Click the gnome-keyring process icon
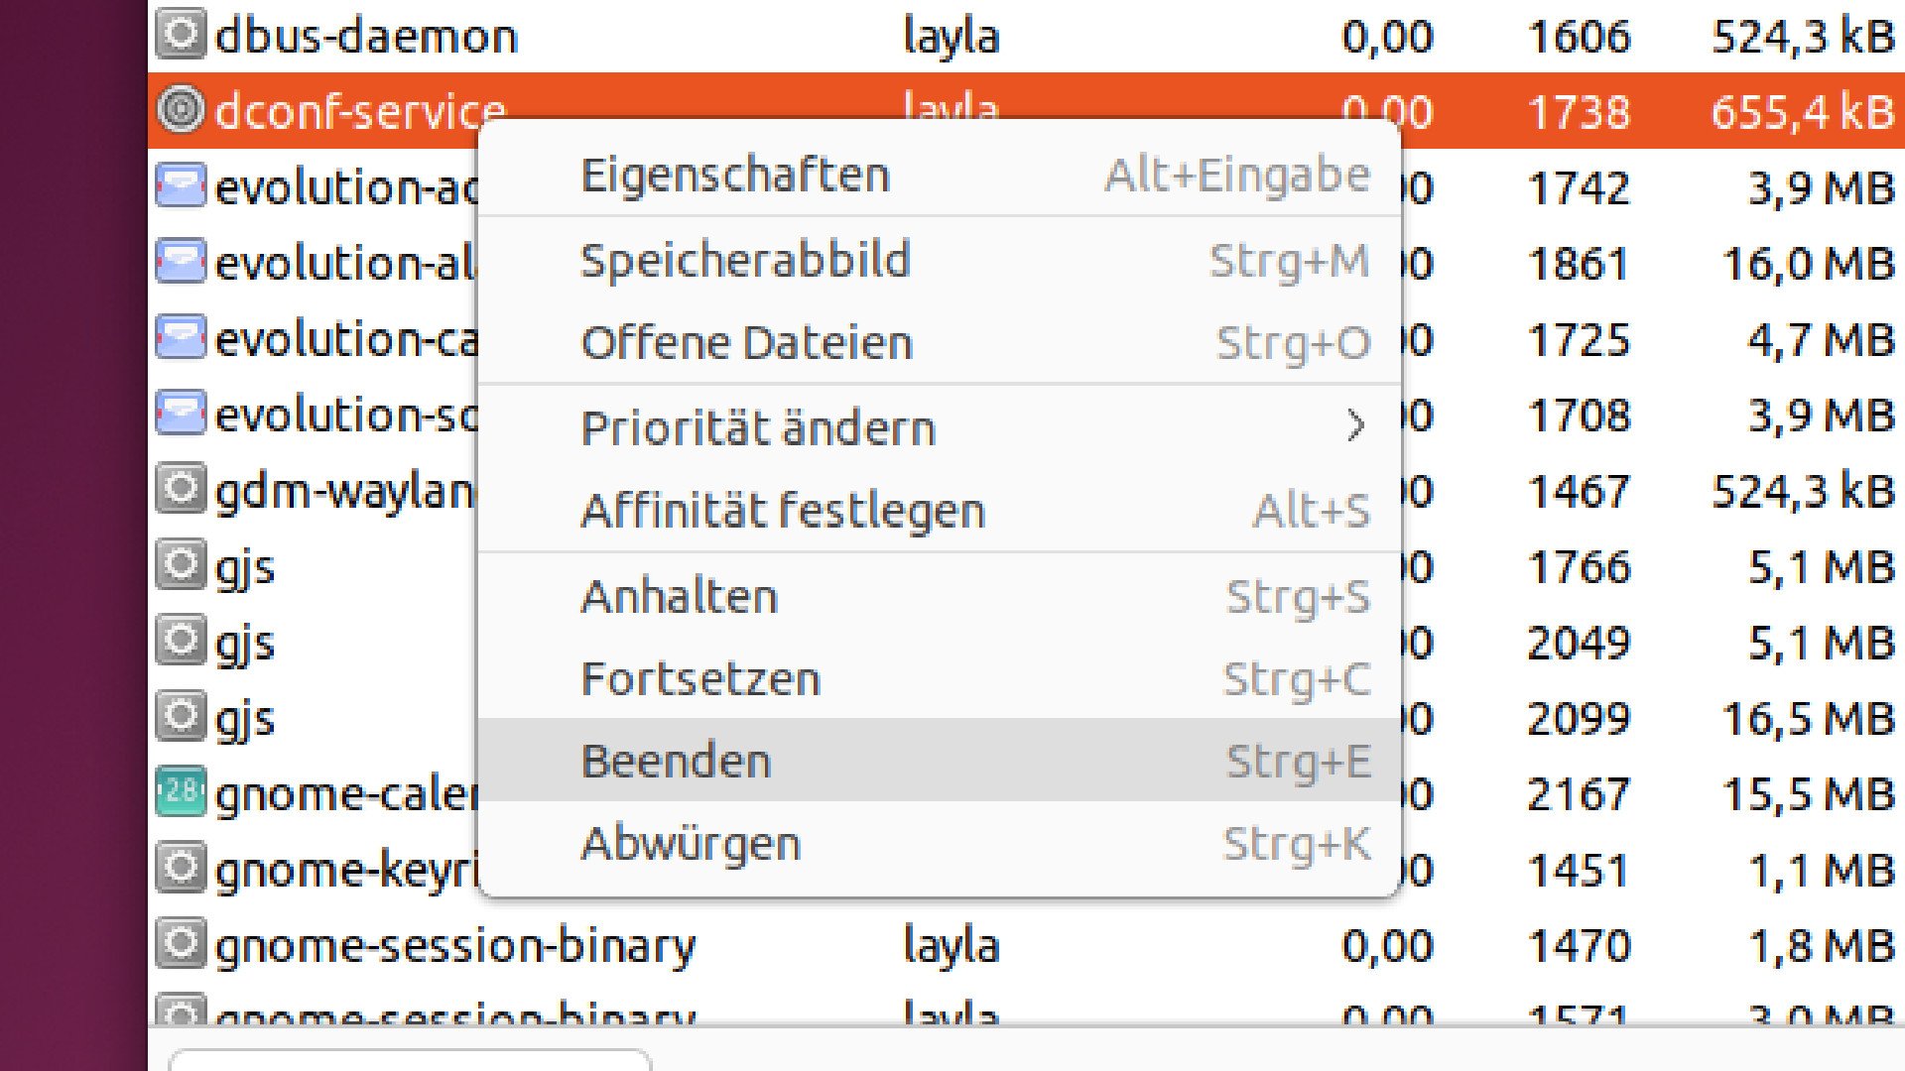 click(x=181, y=869)
